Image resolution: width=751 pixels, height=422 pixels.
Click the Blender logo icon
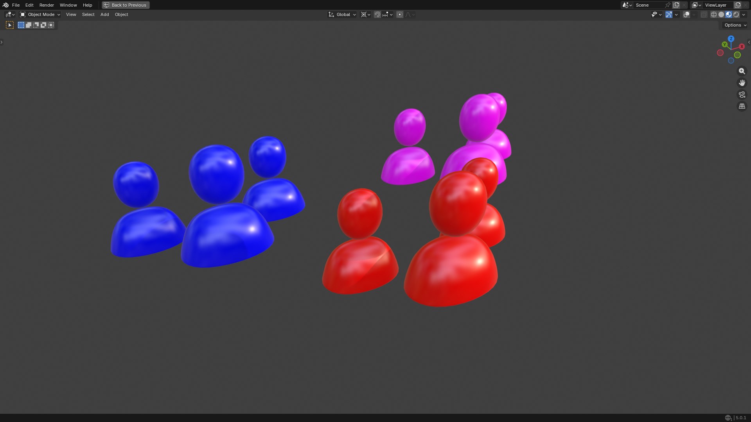point(5,5)
